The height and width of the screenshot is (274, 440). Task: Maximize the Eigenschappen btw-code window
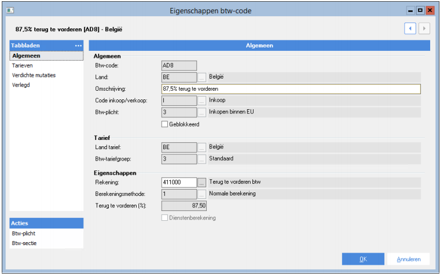pos(420,10)
